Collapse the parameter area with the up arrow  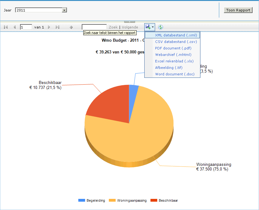tap(129, 21)
